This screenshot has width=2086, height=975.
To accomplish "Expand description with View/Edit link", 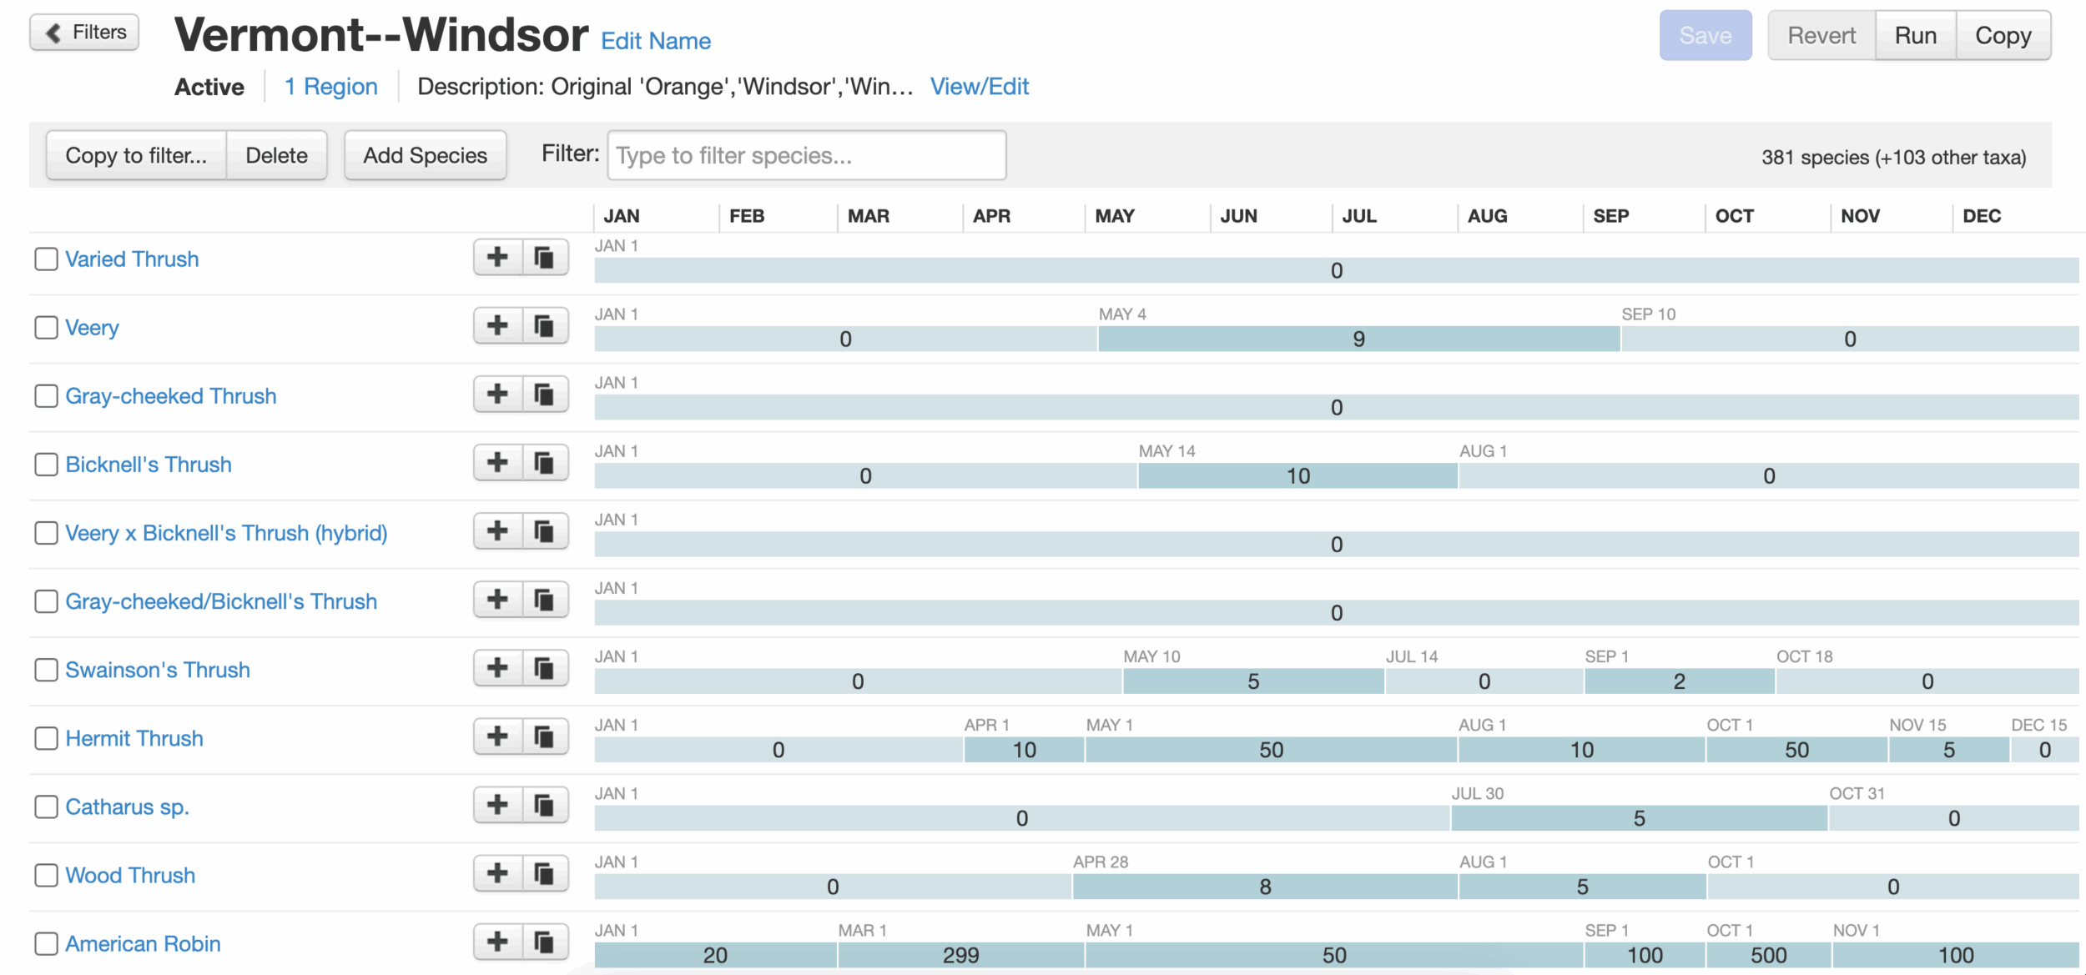I will [979, 87].
